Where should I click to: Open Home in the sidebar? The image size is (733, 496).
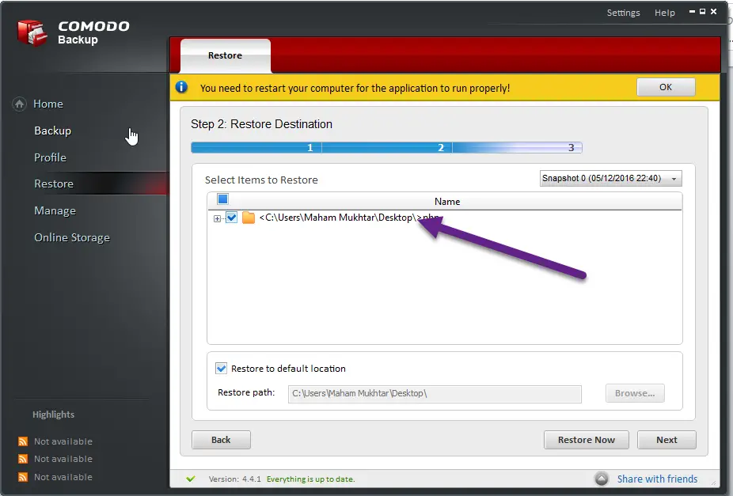point(48,104)
